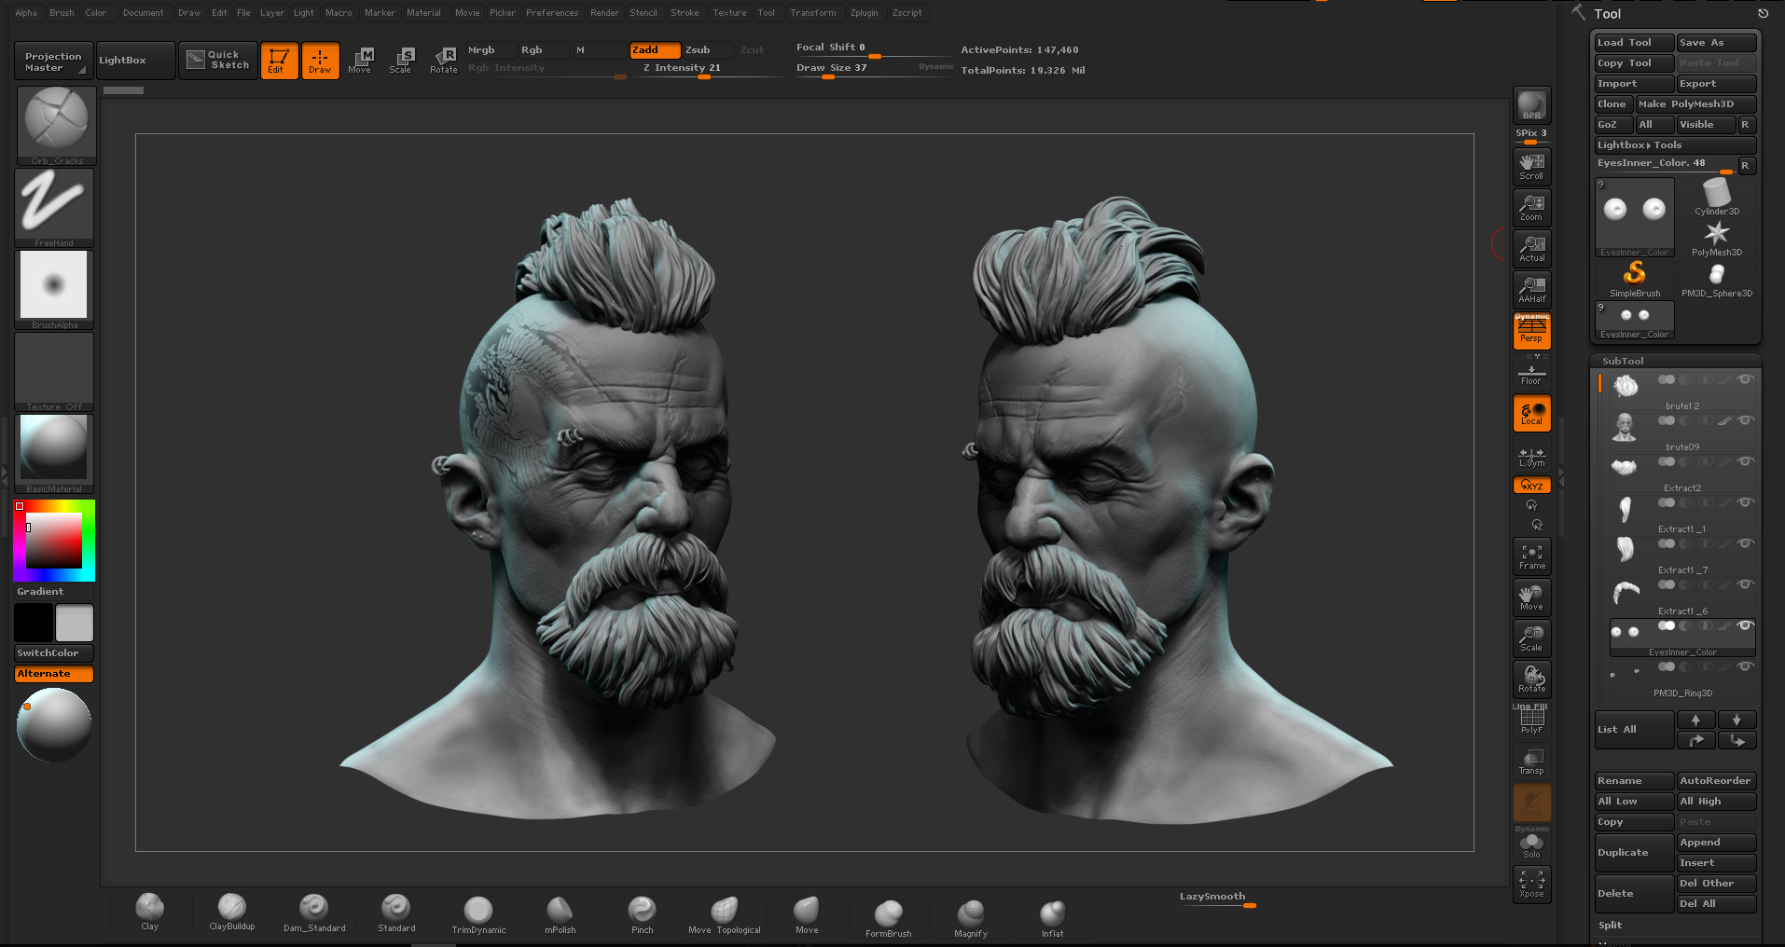Click the color picker square
Screen dimensions: 1785x947
click(54, 541)
